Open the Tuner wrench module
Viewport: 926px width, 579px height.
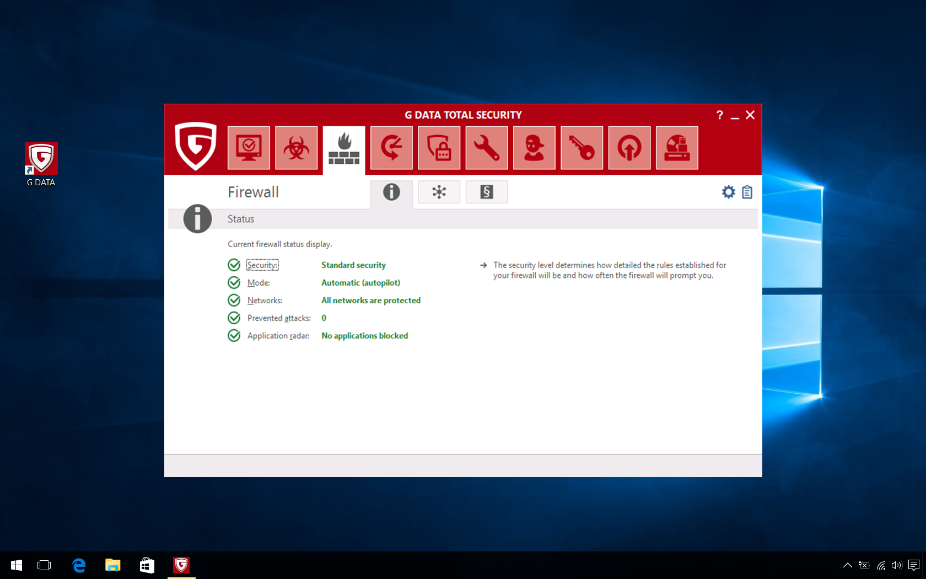click(487, 148)
